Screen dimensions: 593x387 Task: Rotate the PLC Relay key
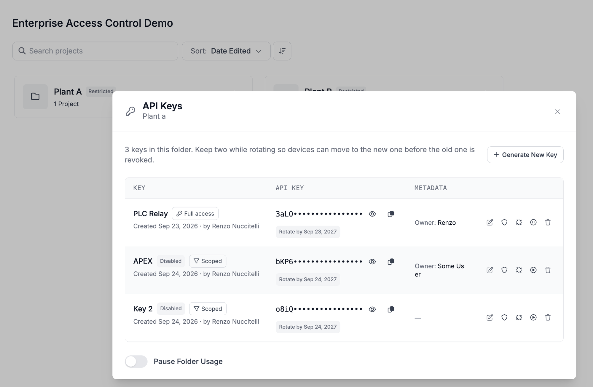click(x=519, y=222)
